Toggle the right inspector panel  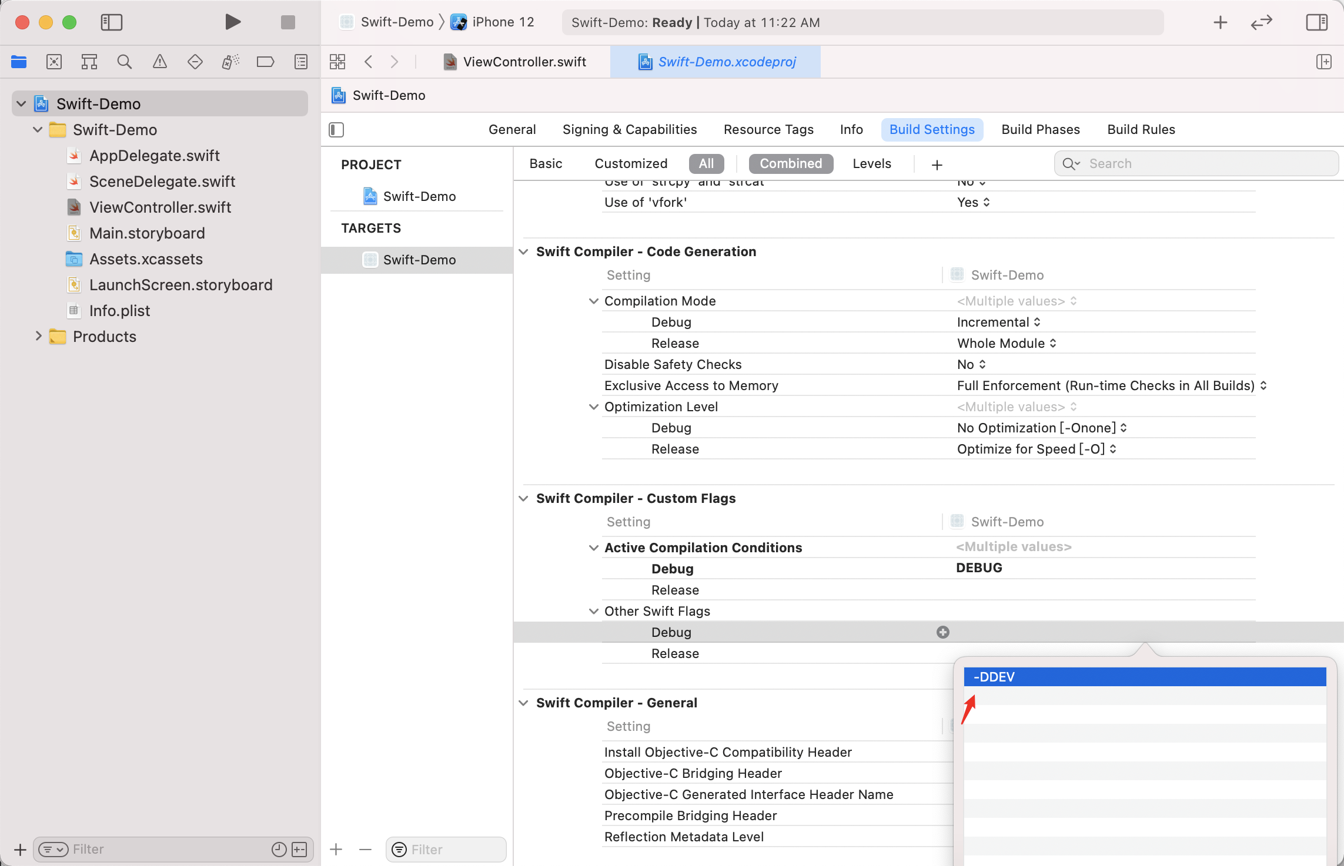[x=1316, y=22]
